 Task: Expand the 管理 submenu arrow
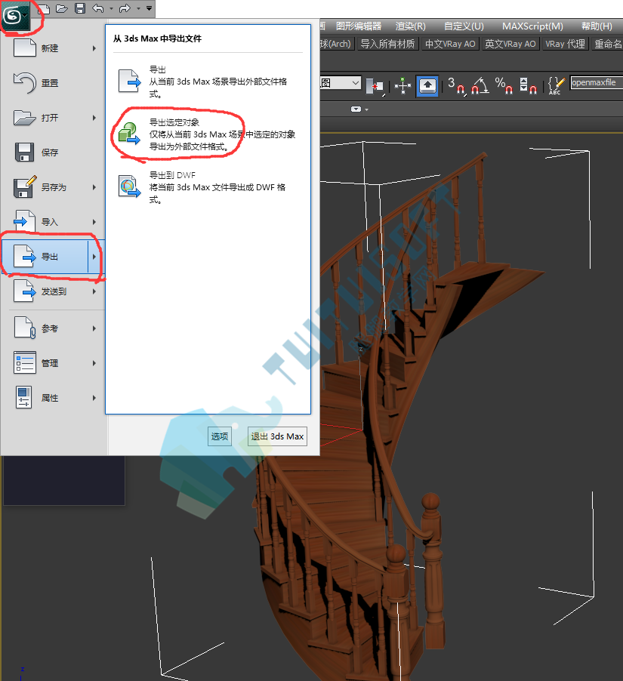pyautogui.click(x=94, y=363)
